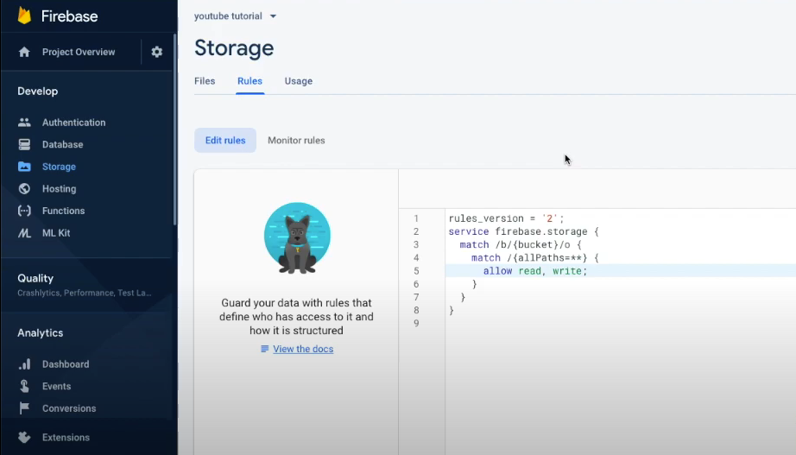The height and width of the screenshot is (455, 796).
Task: Open Functions in the sidebar
Action: click(64, 211)
